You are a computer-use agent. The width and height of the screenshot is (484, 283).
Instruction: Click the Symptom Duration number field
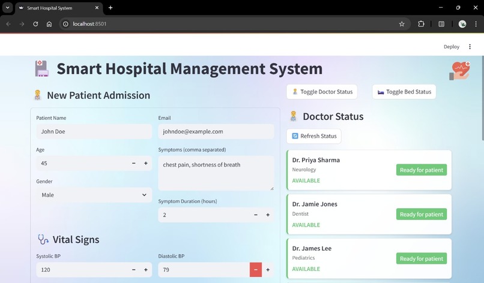pyautogui.click(x=204, y=215)
